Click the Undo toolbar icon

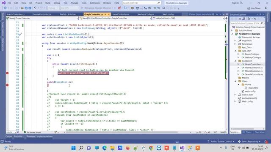(x=35, y=8)
